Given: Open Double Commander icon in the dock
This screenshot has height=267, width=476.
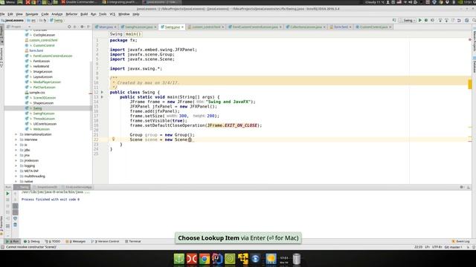Looking at the screenshot, I should pyautogui.click(x=192, y=259).
